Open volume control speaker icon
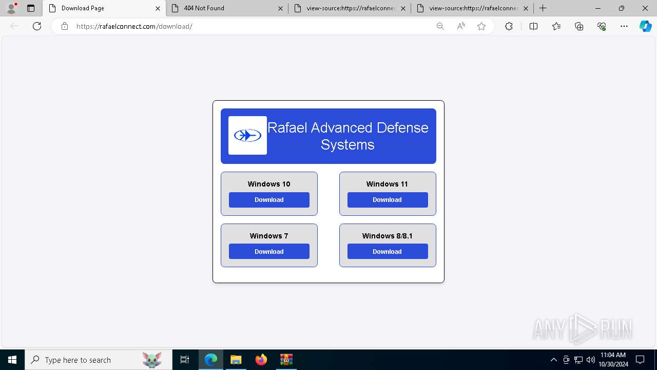The height and width of the screenshot is (370, 657). point(590,360)
